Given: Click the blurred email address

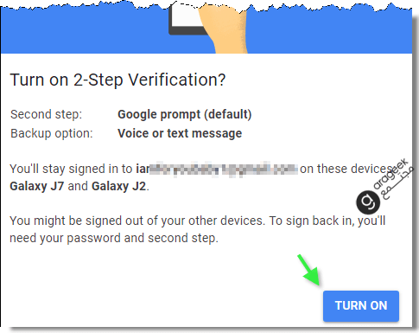Looking at the screenshot, I should [x=217, y=169].
